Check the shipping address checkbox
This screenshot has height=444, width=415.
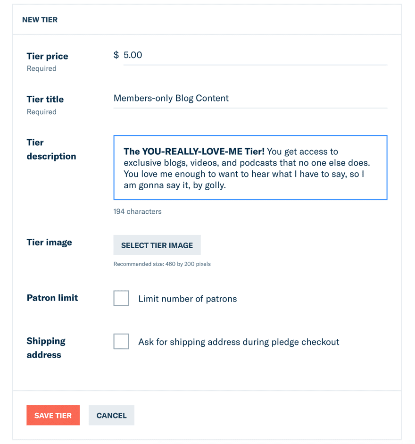click(121, 342)
